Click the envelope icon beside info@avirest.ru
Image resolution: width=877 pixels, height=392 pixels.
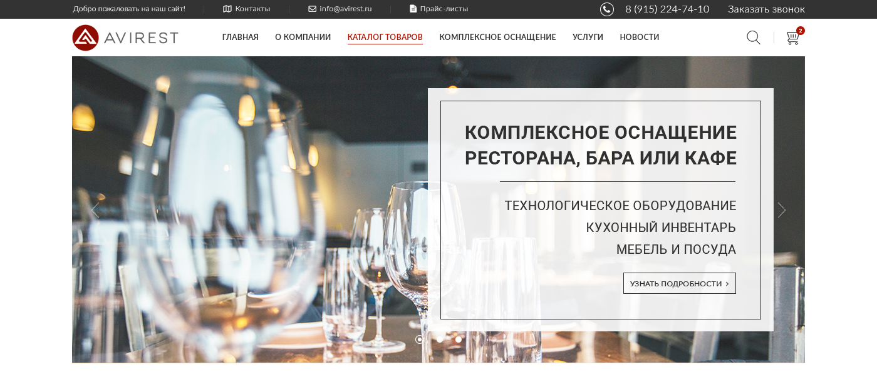[x=313, y=9]
